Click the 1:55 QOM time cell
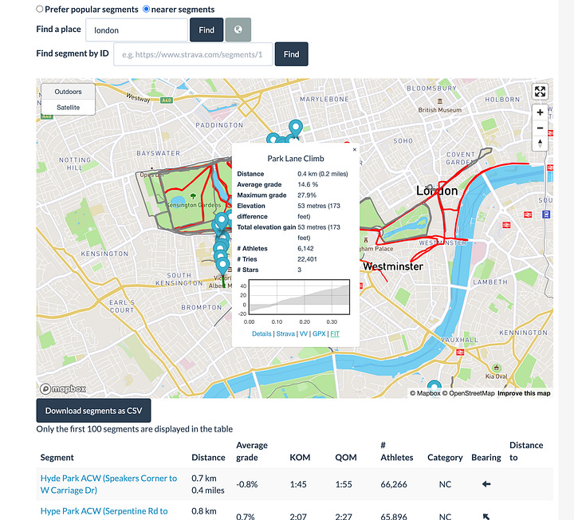 coord(344,484)
